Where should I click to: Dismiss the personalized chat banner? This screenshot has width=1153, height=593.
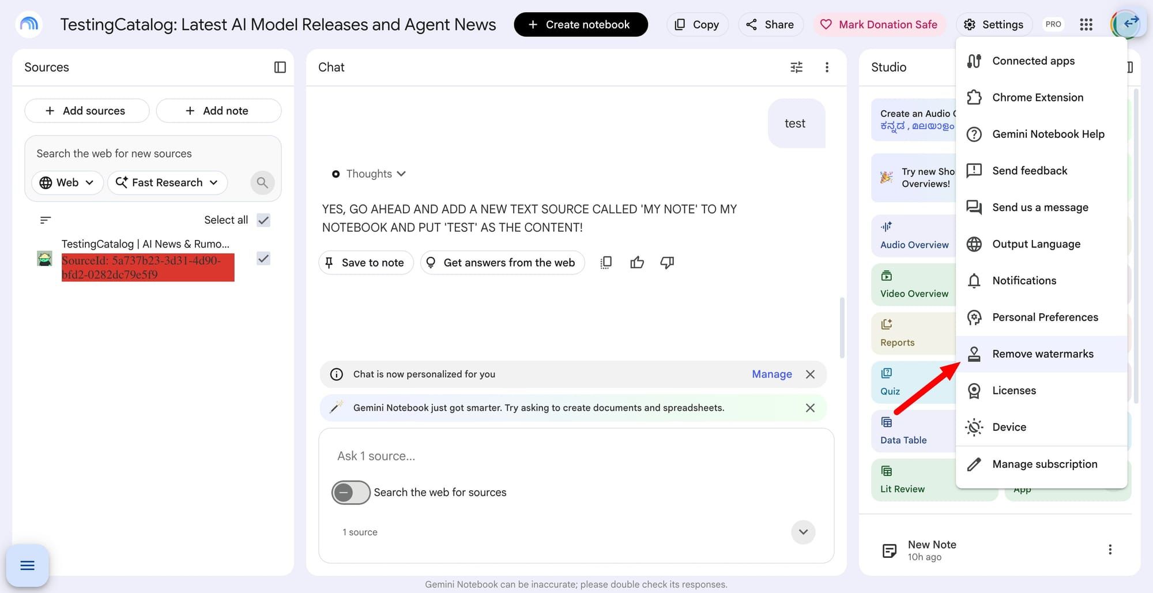tap(810, 374)
